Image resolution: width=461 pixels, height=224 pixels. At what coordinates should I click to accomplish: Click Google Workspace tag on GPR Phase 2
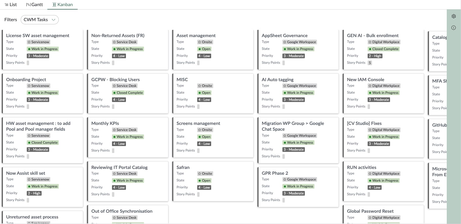pyautogui.click(x=300, y=179)
